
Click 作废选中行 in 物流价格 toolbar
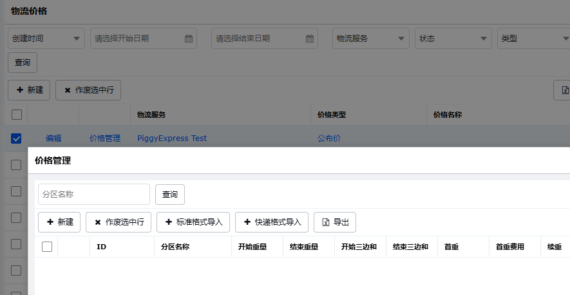tap(88, 90)
